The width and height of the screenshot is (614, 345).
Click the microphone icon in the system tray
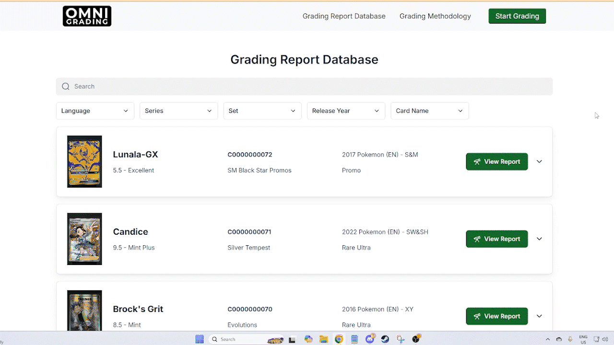570,339
